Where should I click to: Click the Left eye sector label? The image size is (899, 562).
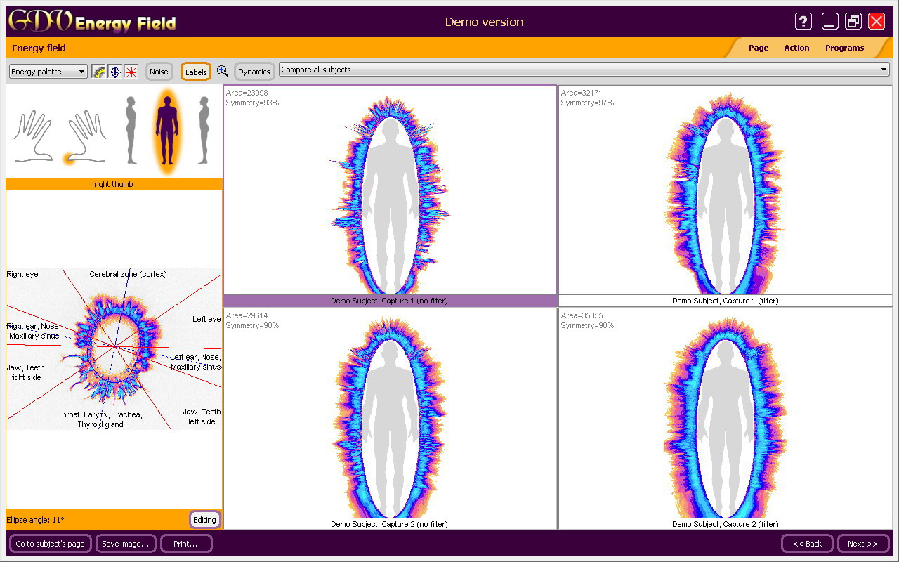tap(206, 319)
